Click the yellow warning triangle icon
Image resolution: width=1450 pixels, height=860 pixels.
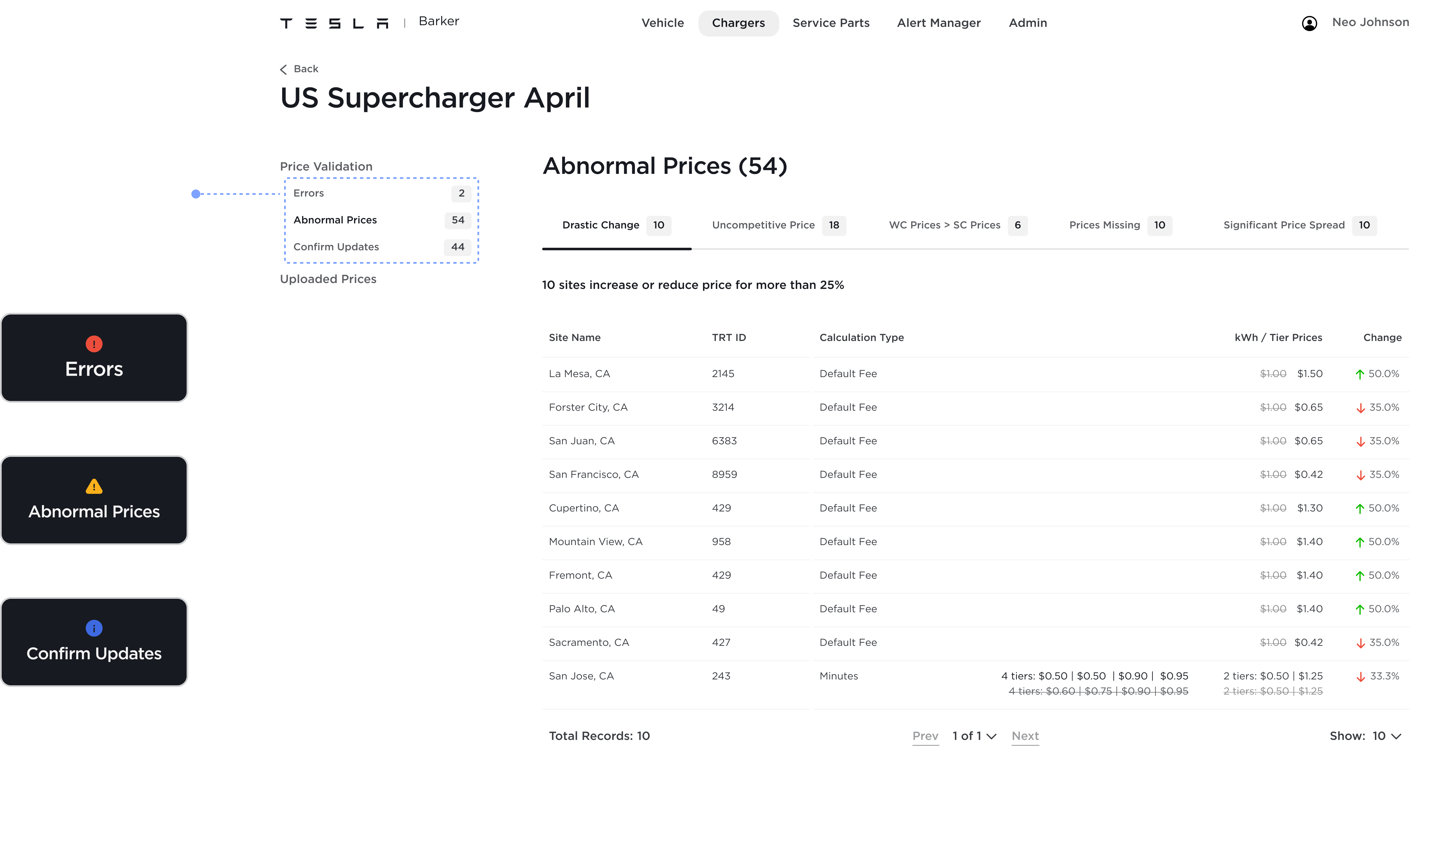pyautogui.click(x=94, y=486)
